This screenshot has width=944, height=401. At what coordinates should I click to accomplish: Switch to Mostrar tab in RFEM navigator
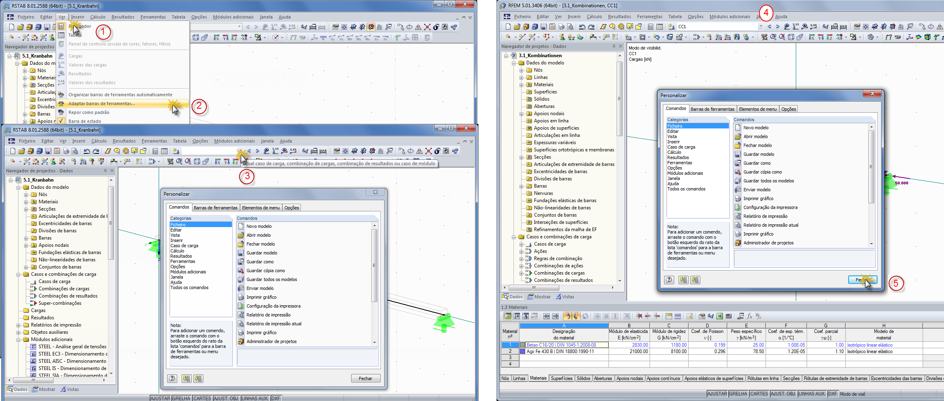(539, 297)
